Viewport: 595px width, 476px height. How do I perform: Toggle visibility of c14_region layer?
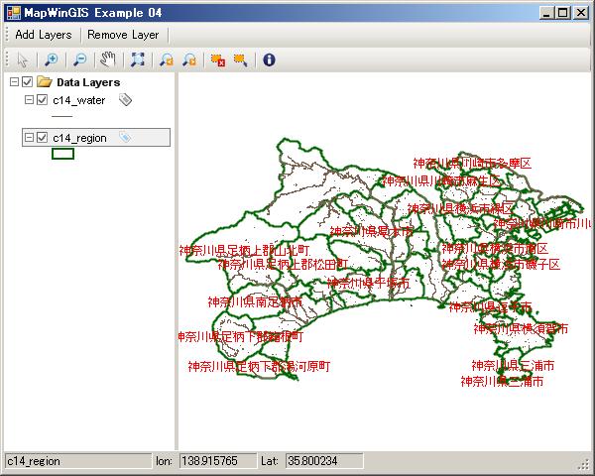click(x=43, y=138)
